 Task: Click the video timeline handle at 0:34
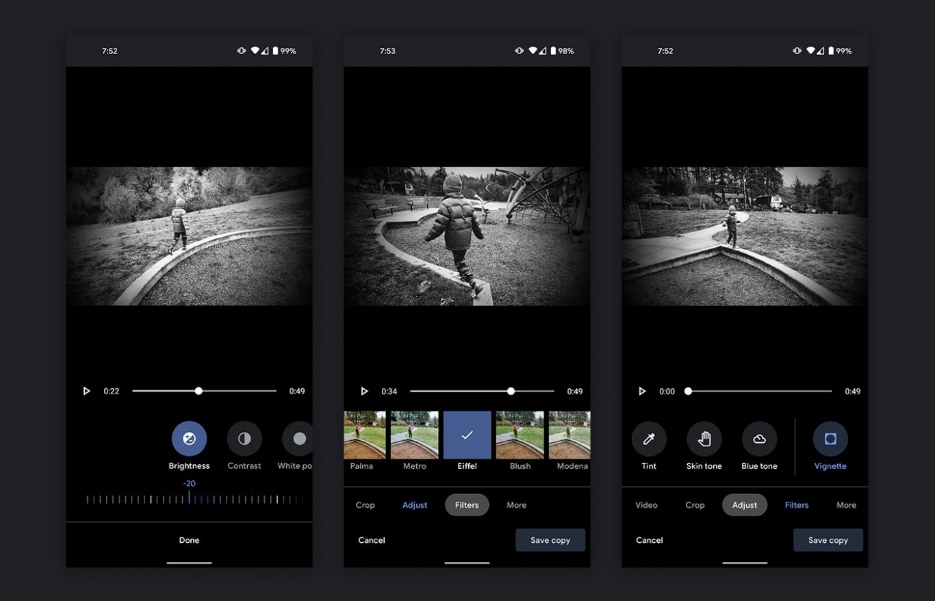(511, 392)
